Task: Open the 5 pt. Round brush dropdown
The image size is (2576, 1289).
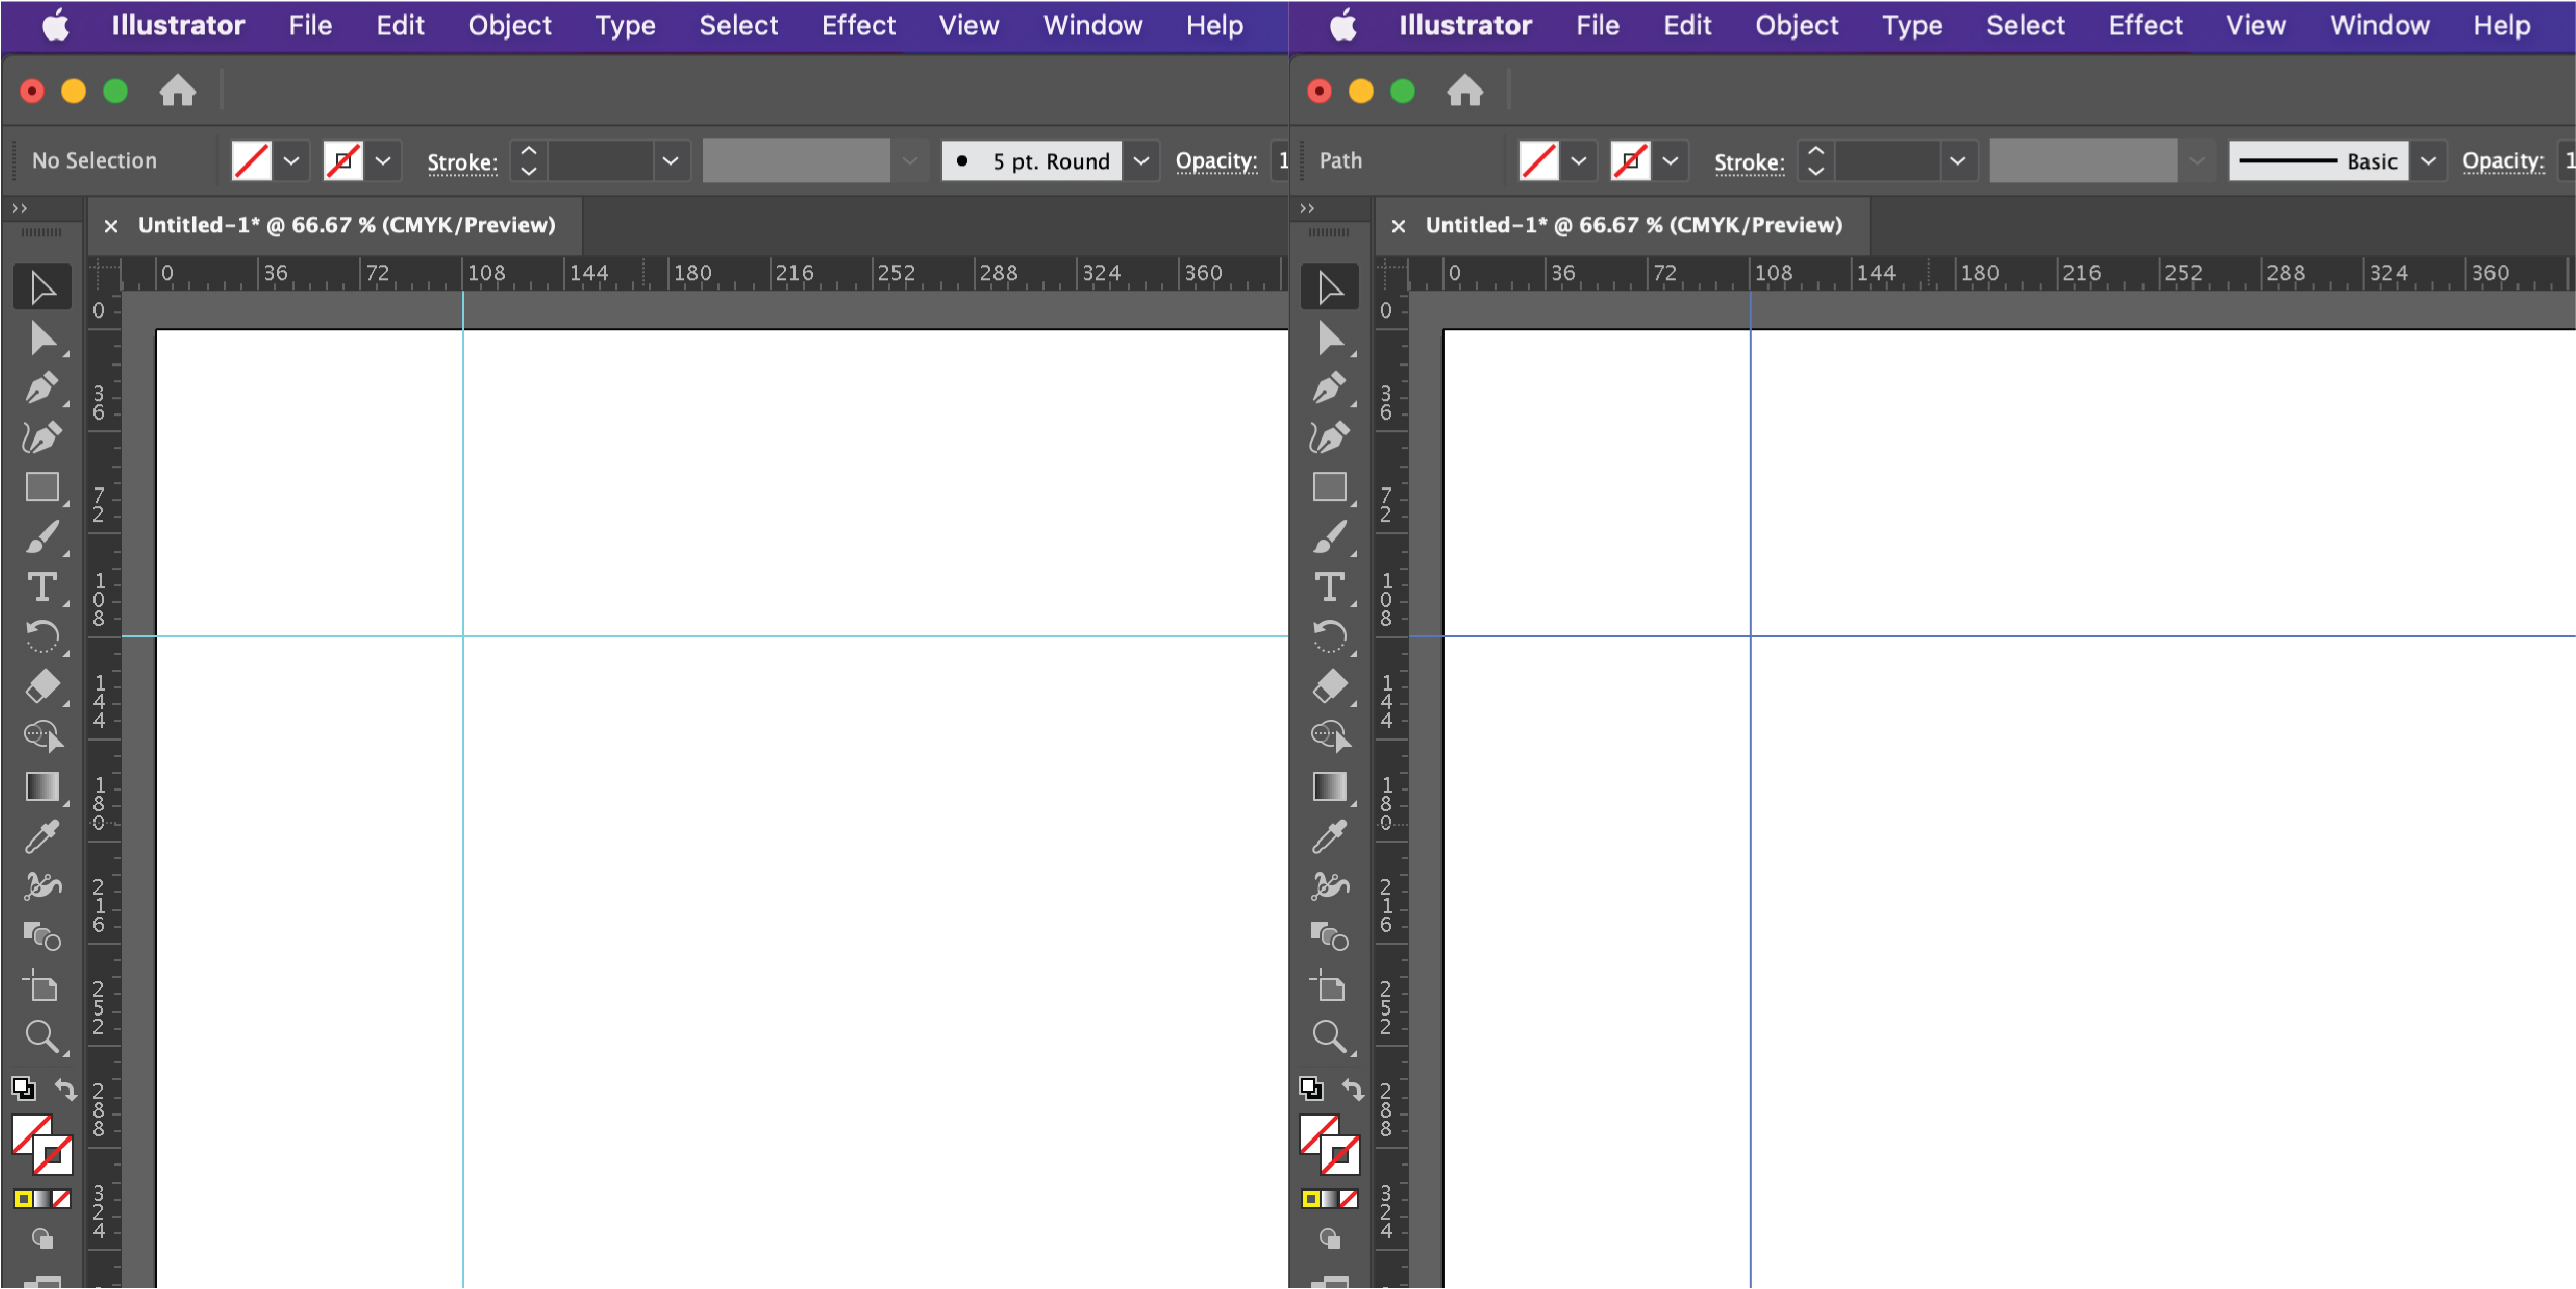Action: [x=1140, y=161]
